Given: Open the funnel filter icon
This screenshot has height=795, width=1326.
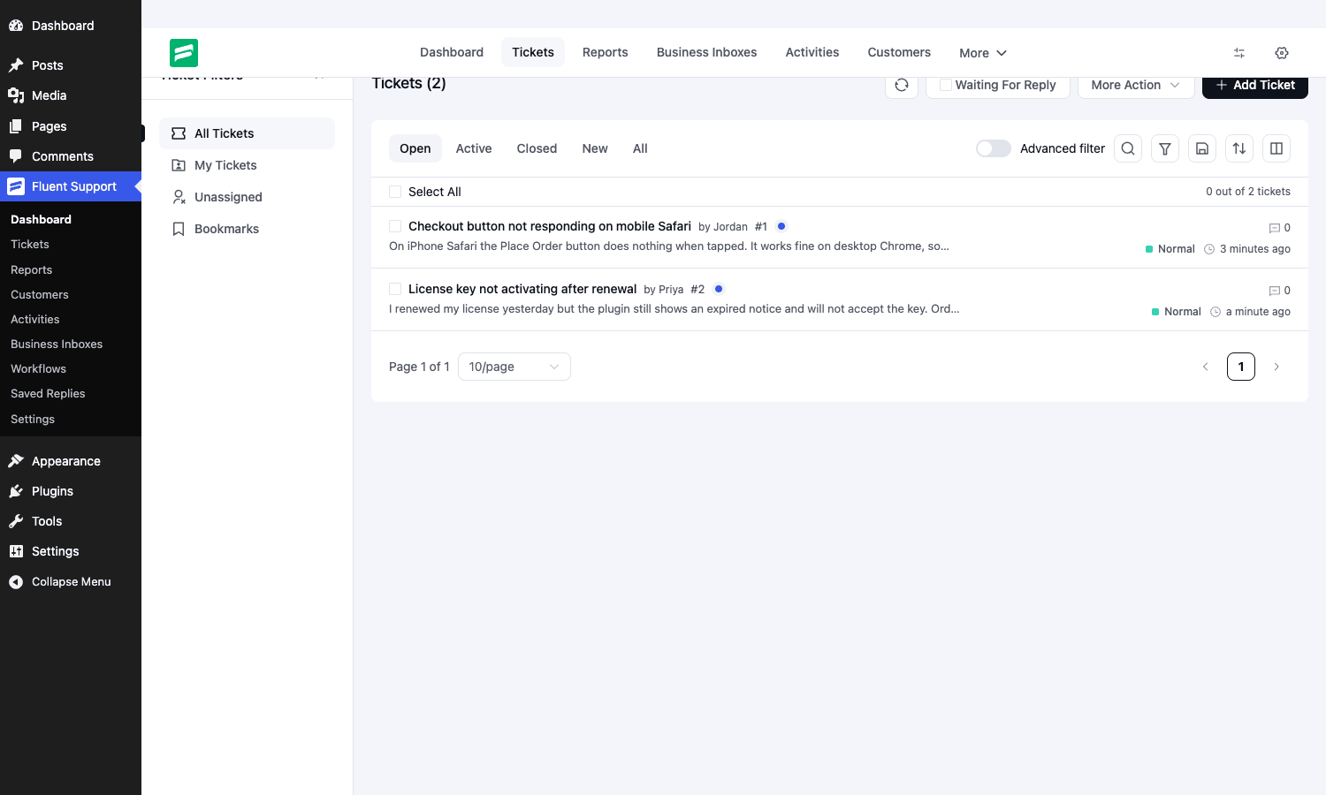Looking at the screenshot, I should [1165, 148].
